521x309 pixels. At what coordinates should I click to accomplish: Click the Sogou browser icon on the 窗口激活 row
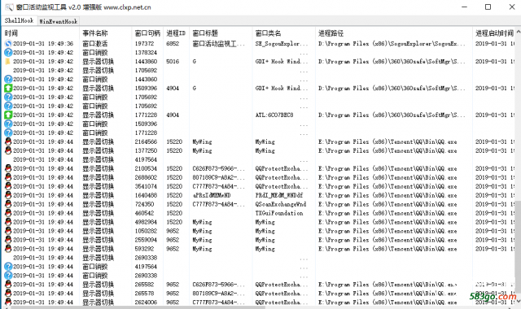[x=8, y=43]
